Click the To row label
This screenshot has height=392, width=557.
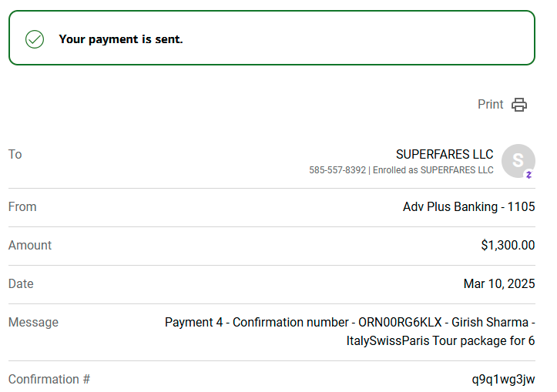point(15,155)
